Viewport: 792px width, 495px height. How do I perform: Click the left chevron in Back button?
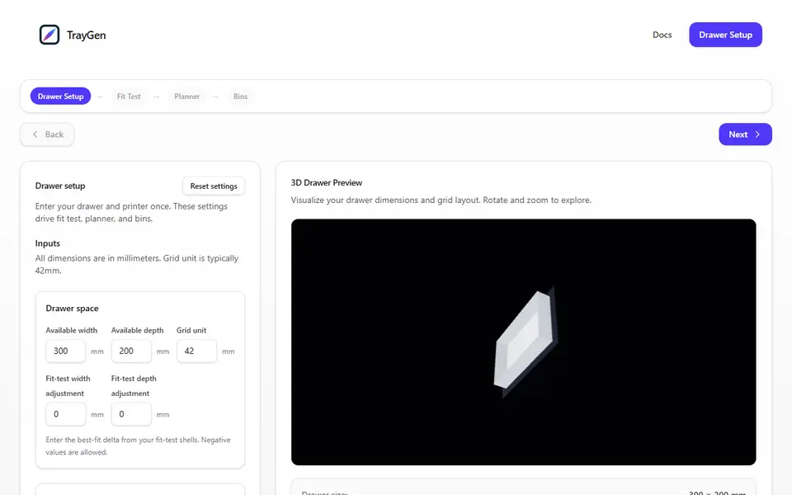point(35,134)
